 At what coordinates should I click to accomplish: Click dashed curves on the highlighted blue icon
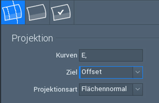[12, 12]
